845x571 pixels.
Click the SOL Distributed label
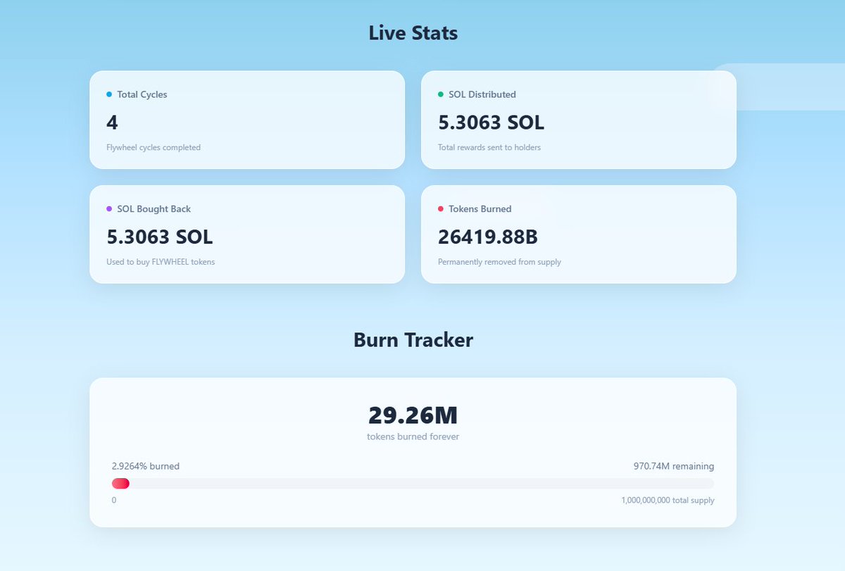(482, 94)
